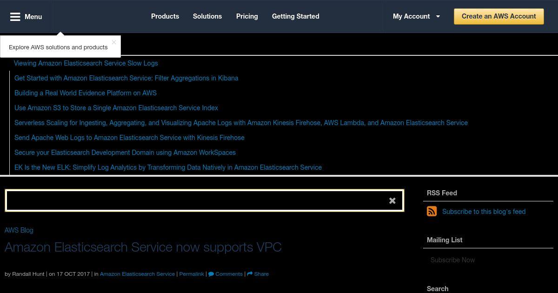This screenshot has width=558, height=293.
Task: Go to Pricing in the top navigation
Action: click(x=247, y=16)
